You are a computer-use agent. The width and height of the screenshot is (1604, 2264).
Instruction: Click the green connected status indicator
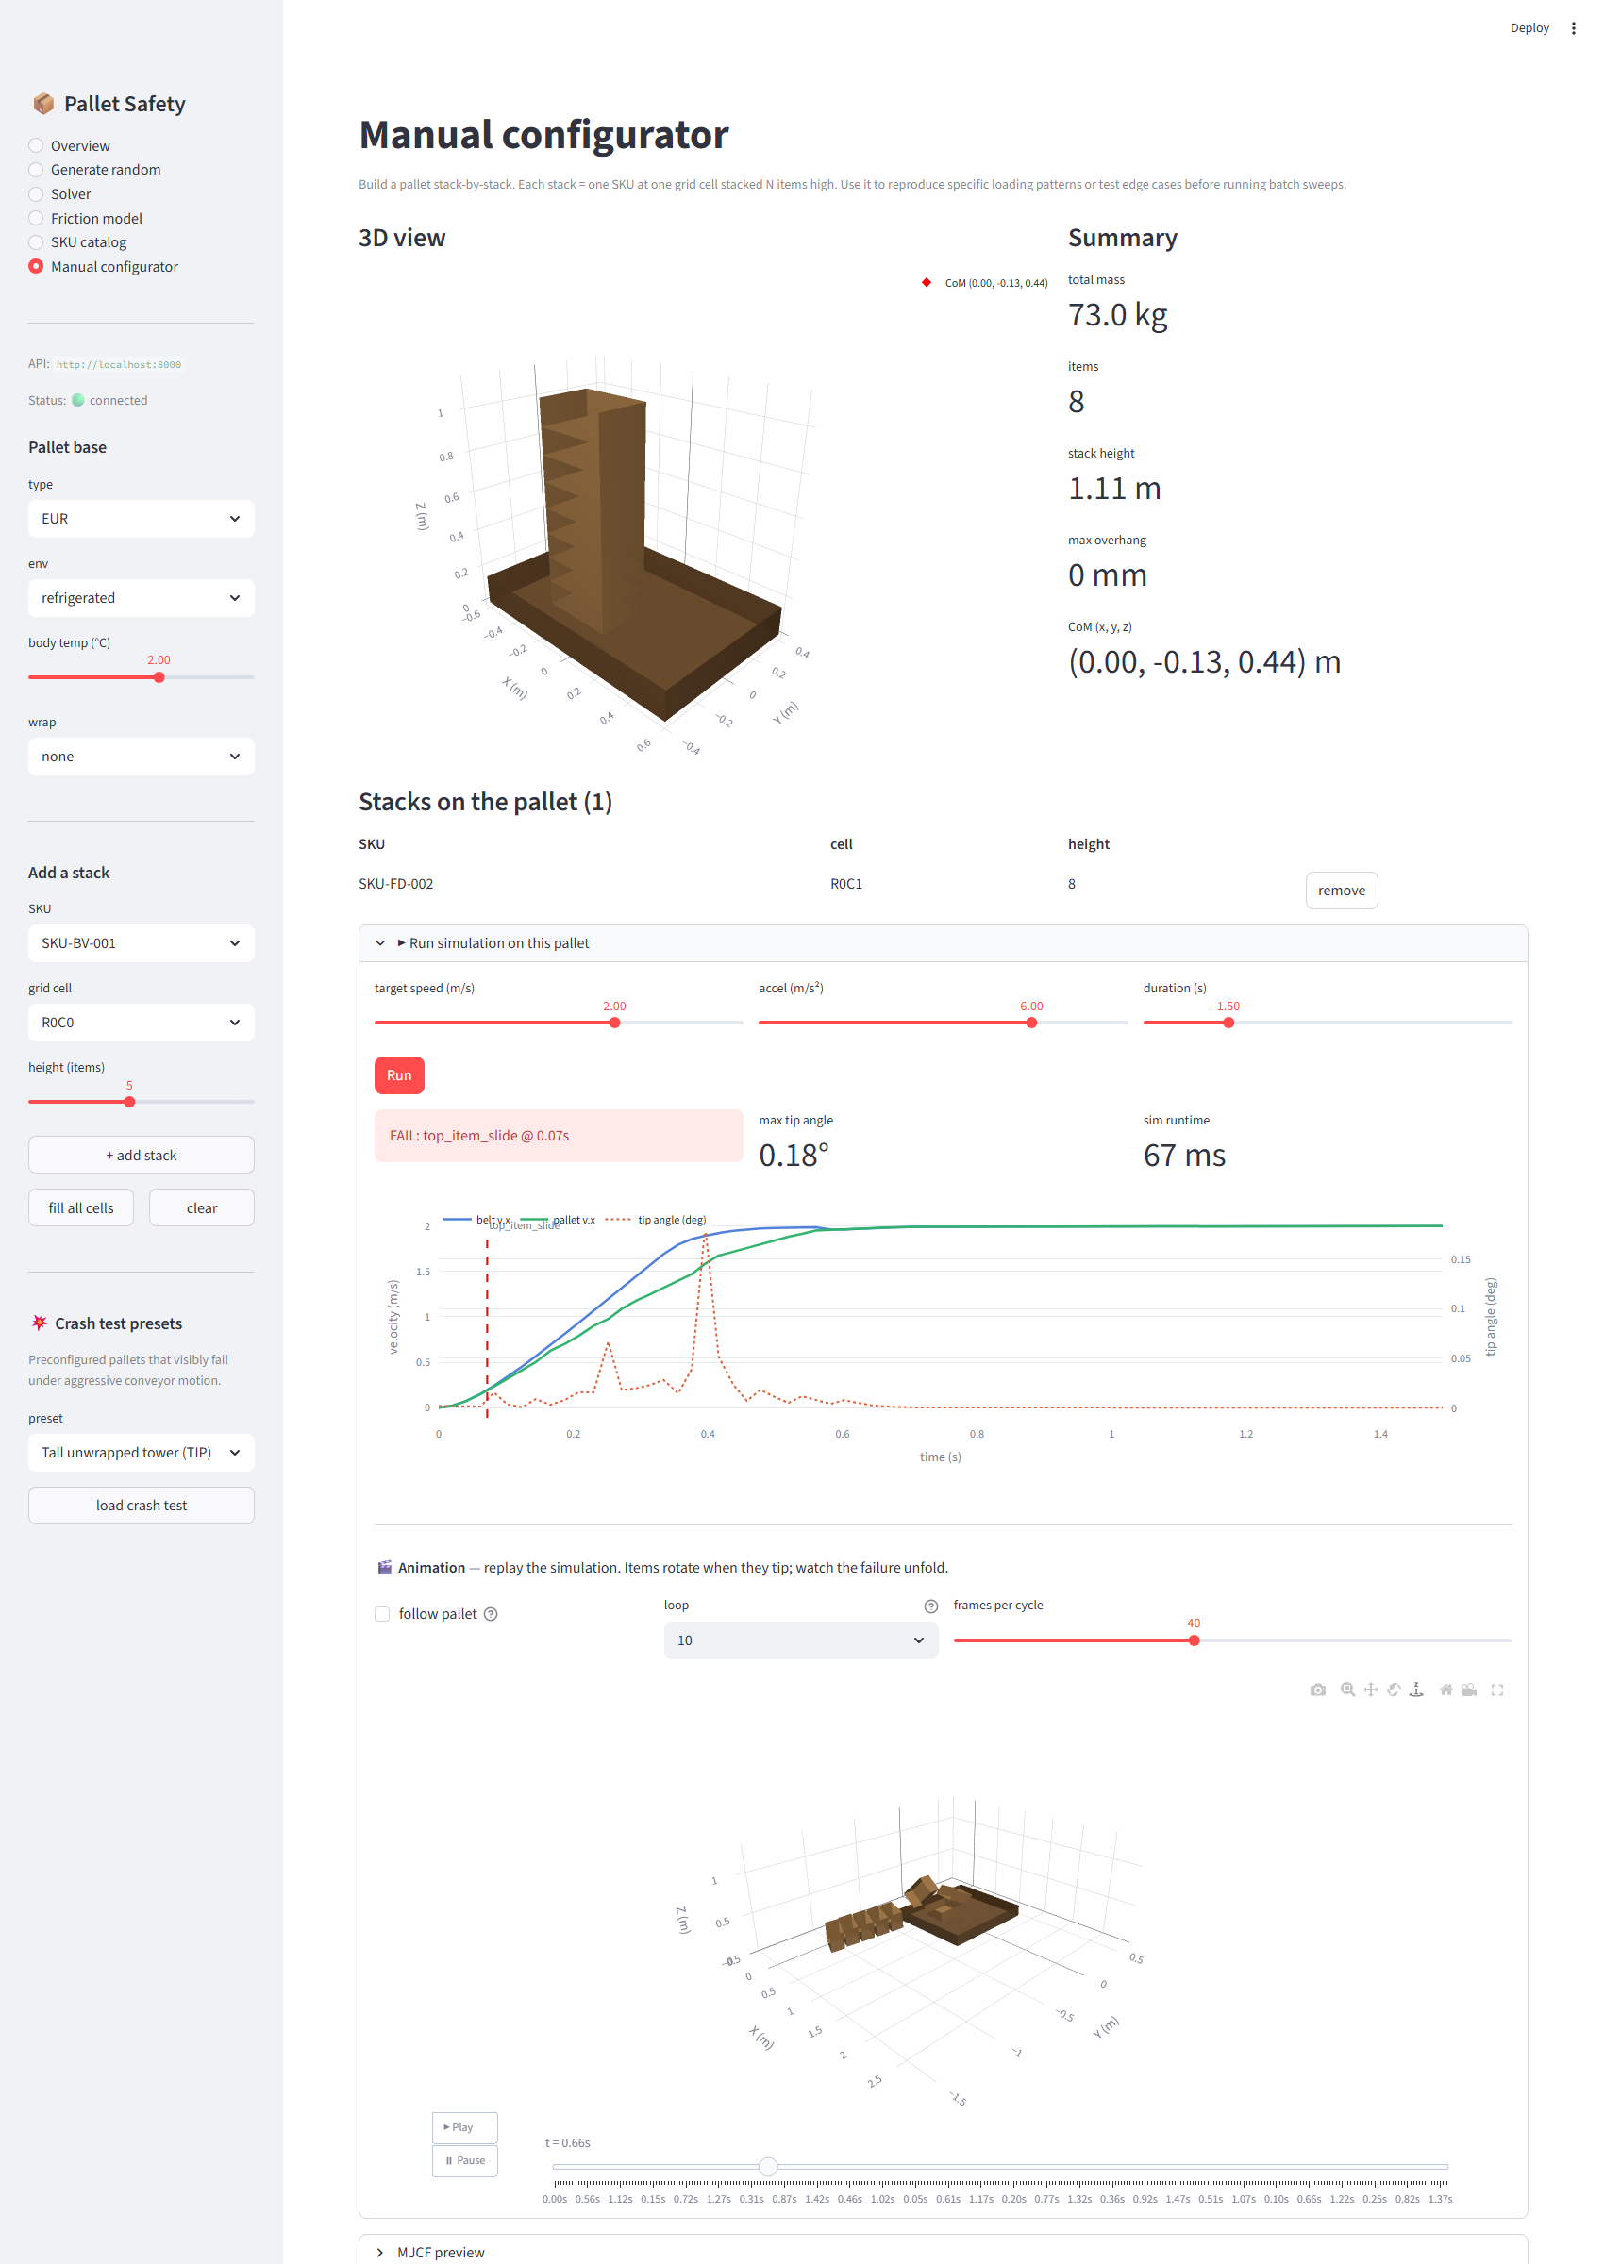tap(78, 400)
